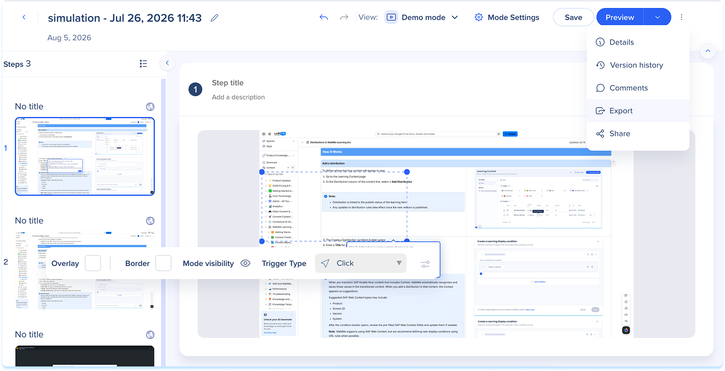
Task: Click the globe icon on step 2
Action: (150, 221)
